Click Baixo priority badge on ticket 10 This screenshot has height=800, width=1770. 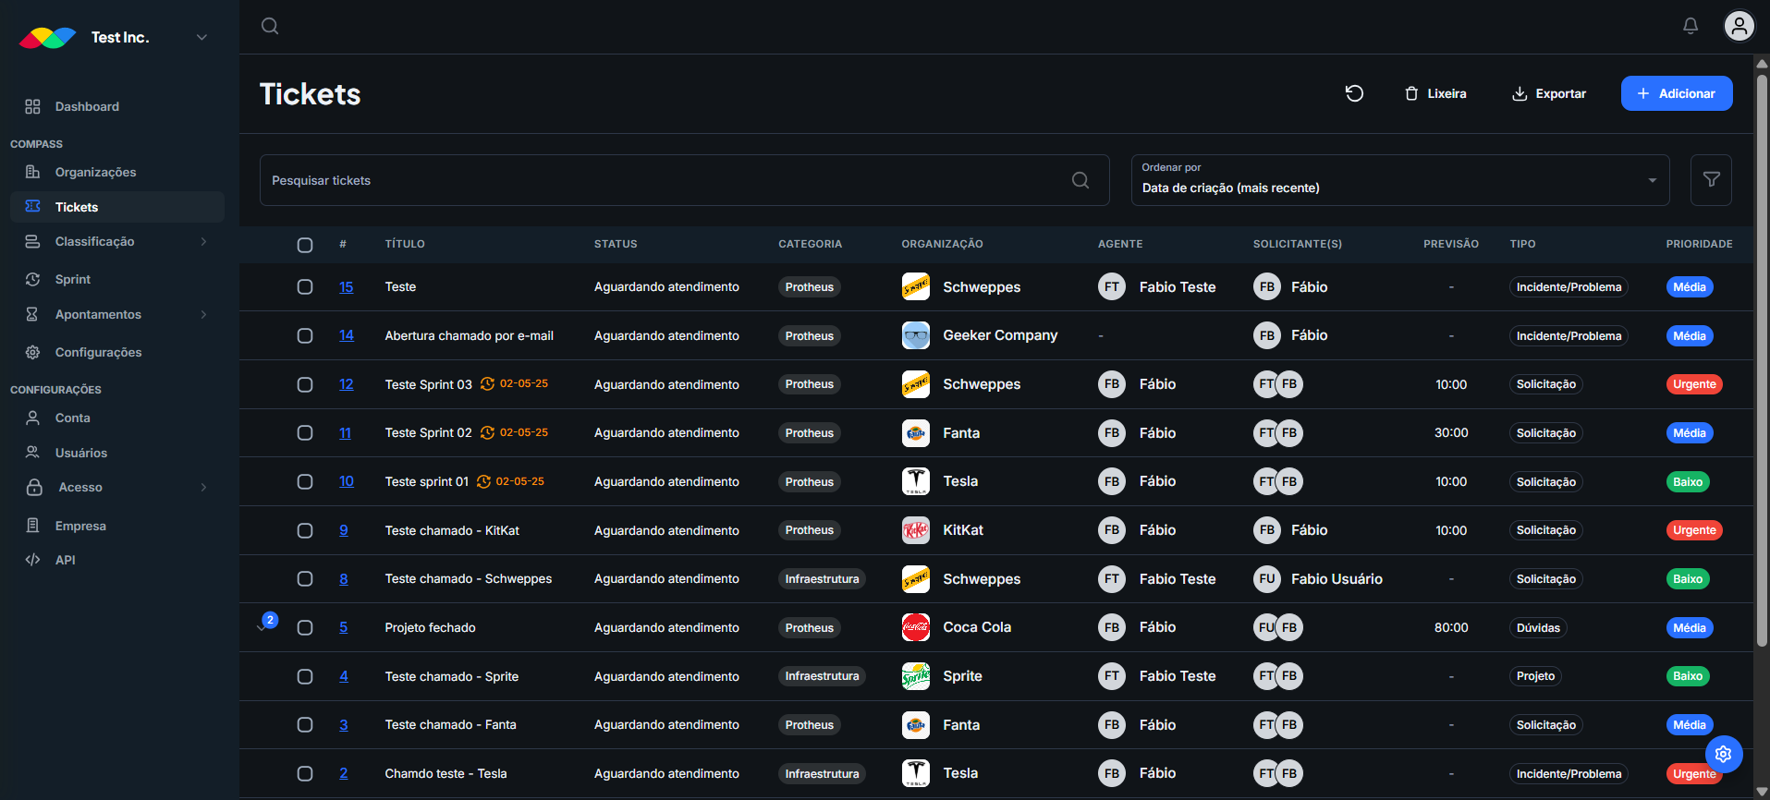(x=1688, y=481)
